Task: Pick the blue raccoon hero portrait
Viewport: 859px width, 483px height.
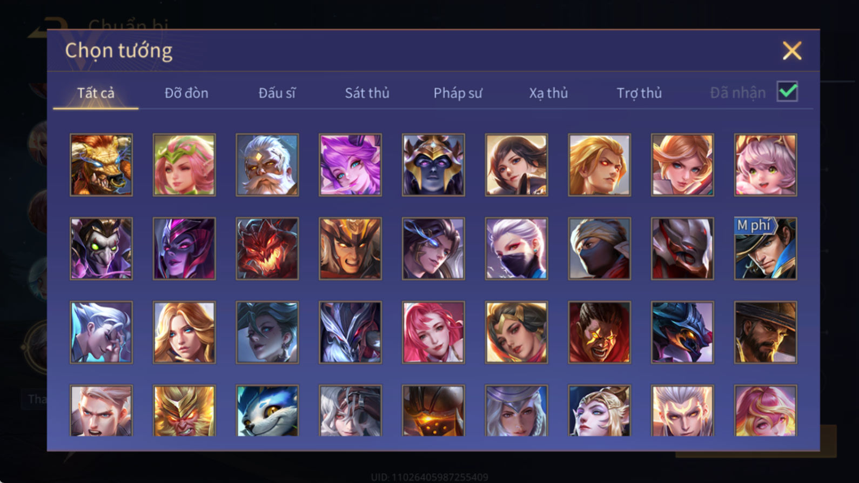Action: click(267, 410)
